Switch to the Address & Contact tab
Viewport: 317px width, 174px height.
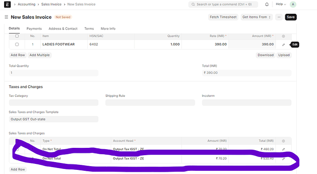pos(63,29)
